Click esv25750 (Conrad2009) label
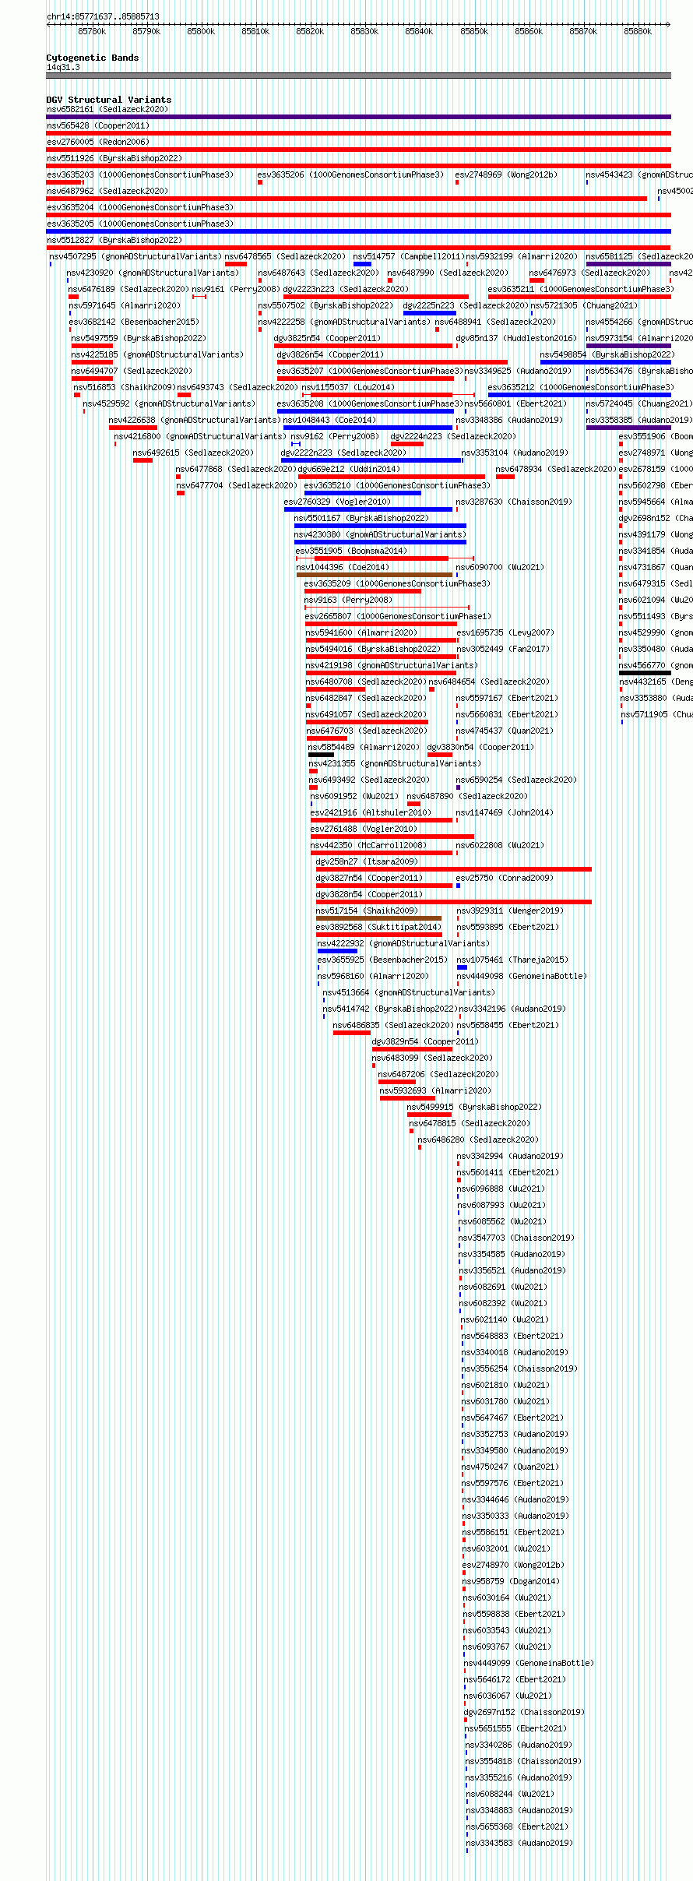Screen dimensions: 693x1881 (505, 878)
